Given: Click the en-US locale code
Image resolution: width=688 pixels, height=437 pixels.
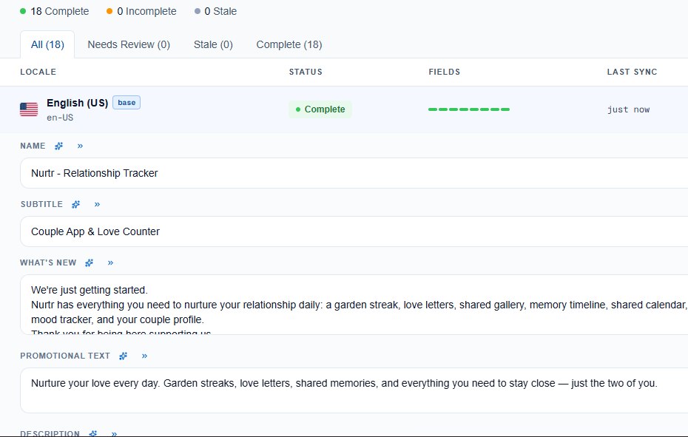Looking at the screenshot, I should 60,118.
